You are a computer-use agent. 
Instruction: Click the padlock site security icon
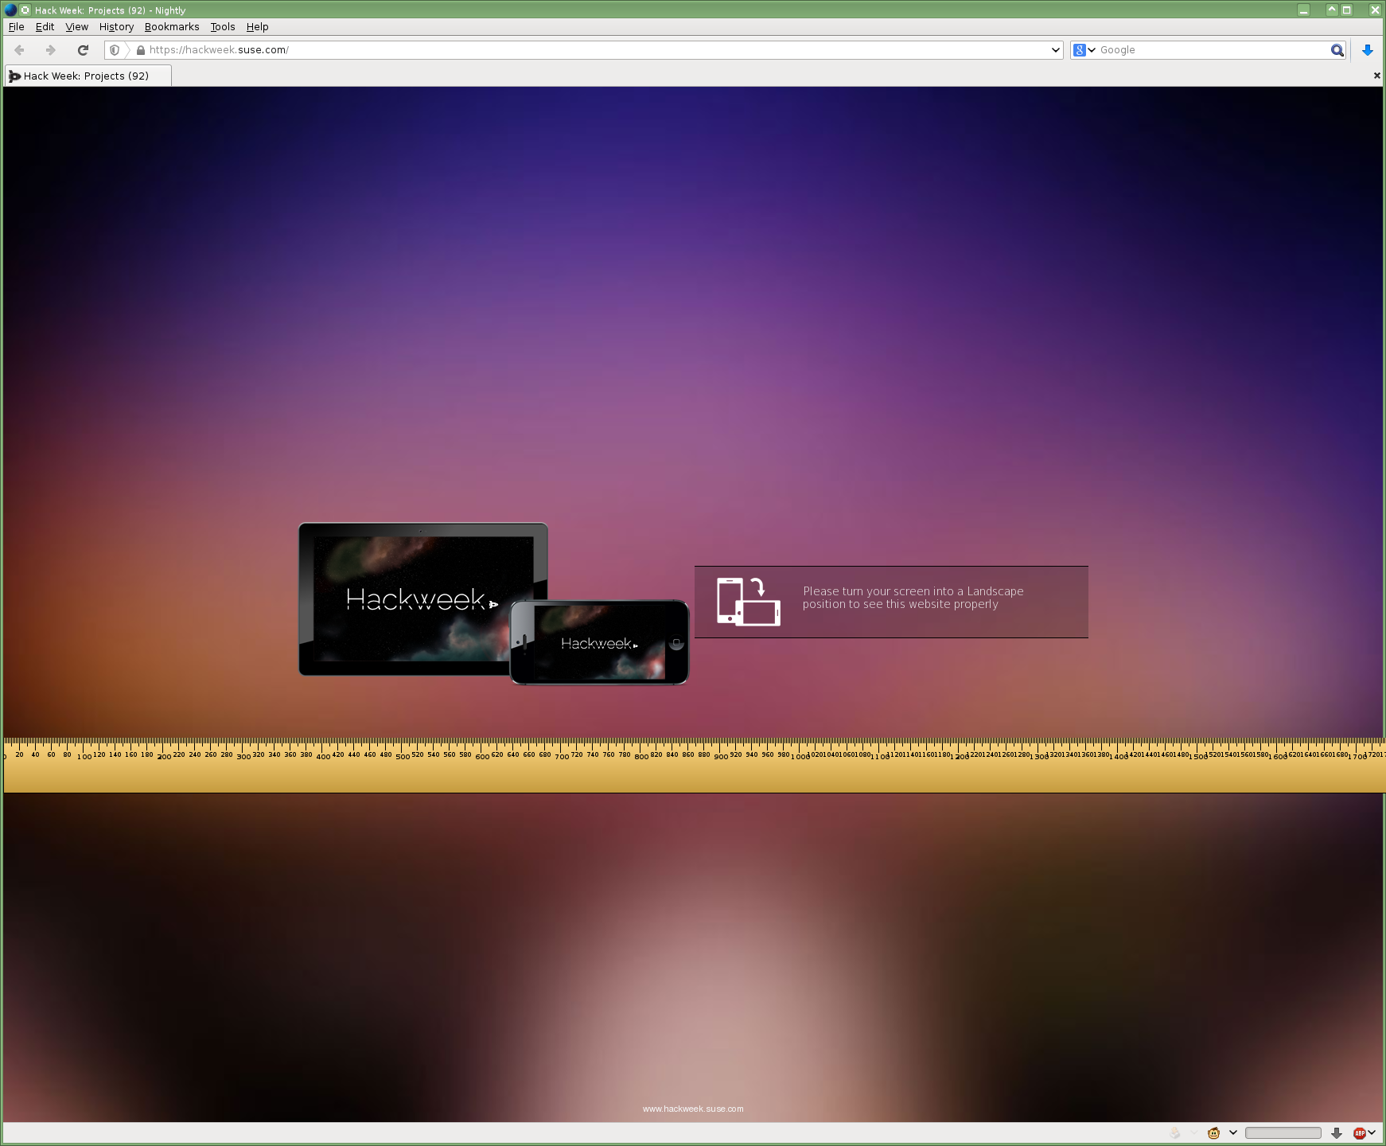[141, 50]
